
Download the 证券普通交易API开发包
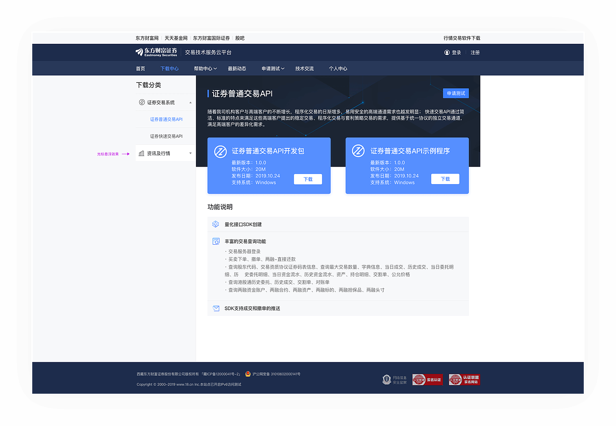pyautogui.click(x=308, y=179)
